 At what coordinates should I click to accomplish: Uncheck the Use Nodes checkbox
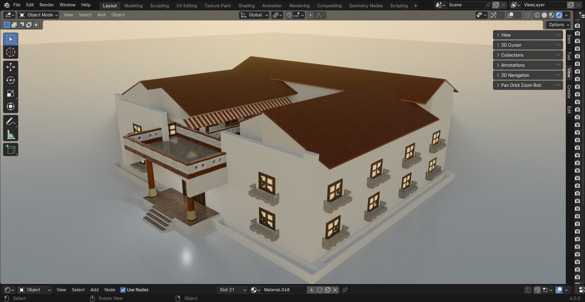tap(123, 290)
